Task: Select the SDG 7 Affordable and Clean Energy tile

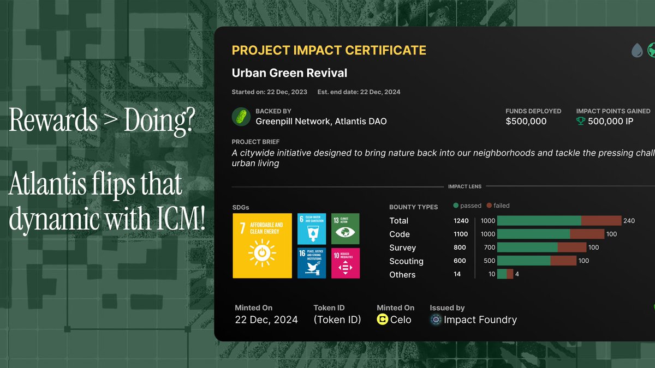Action: 263,246
